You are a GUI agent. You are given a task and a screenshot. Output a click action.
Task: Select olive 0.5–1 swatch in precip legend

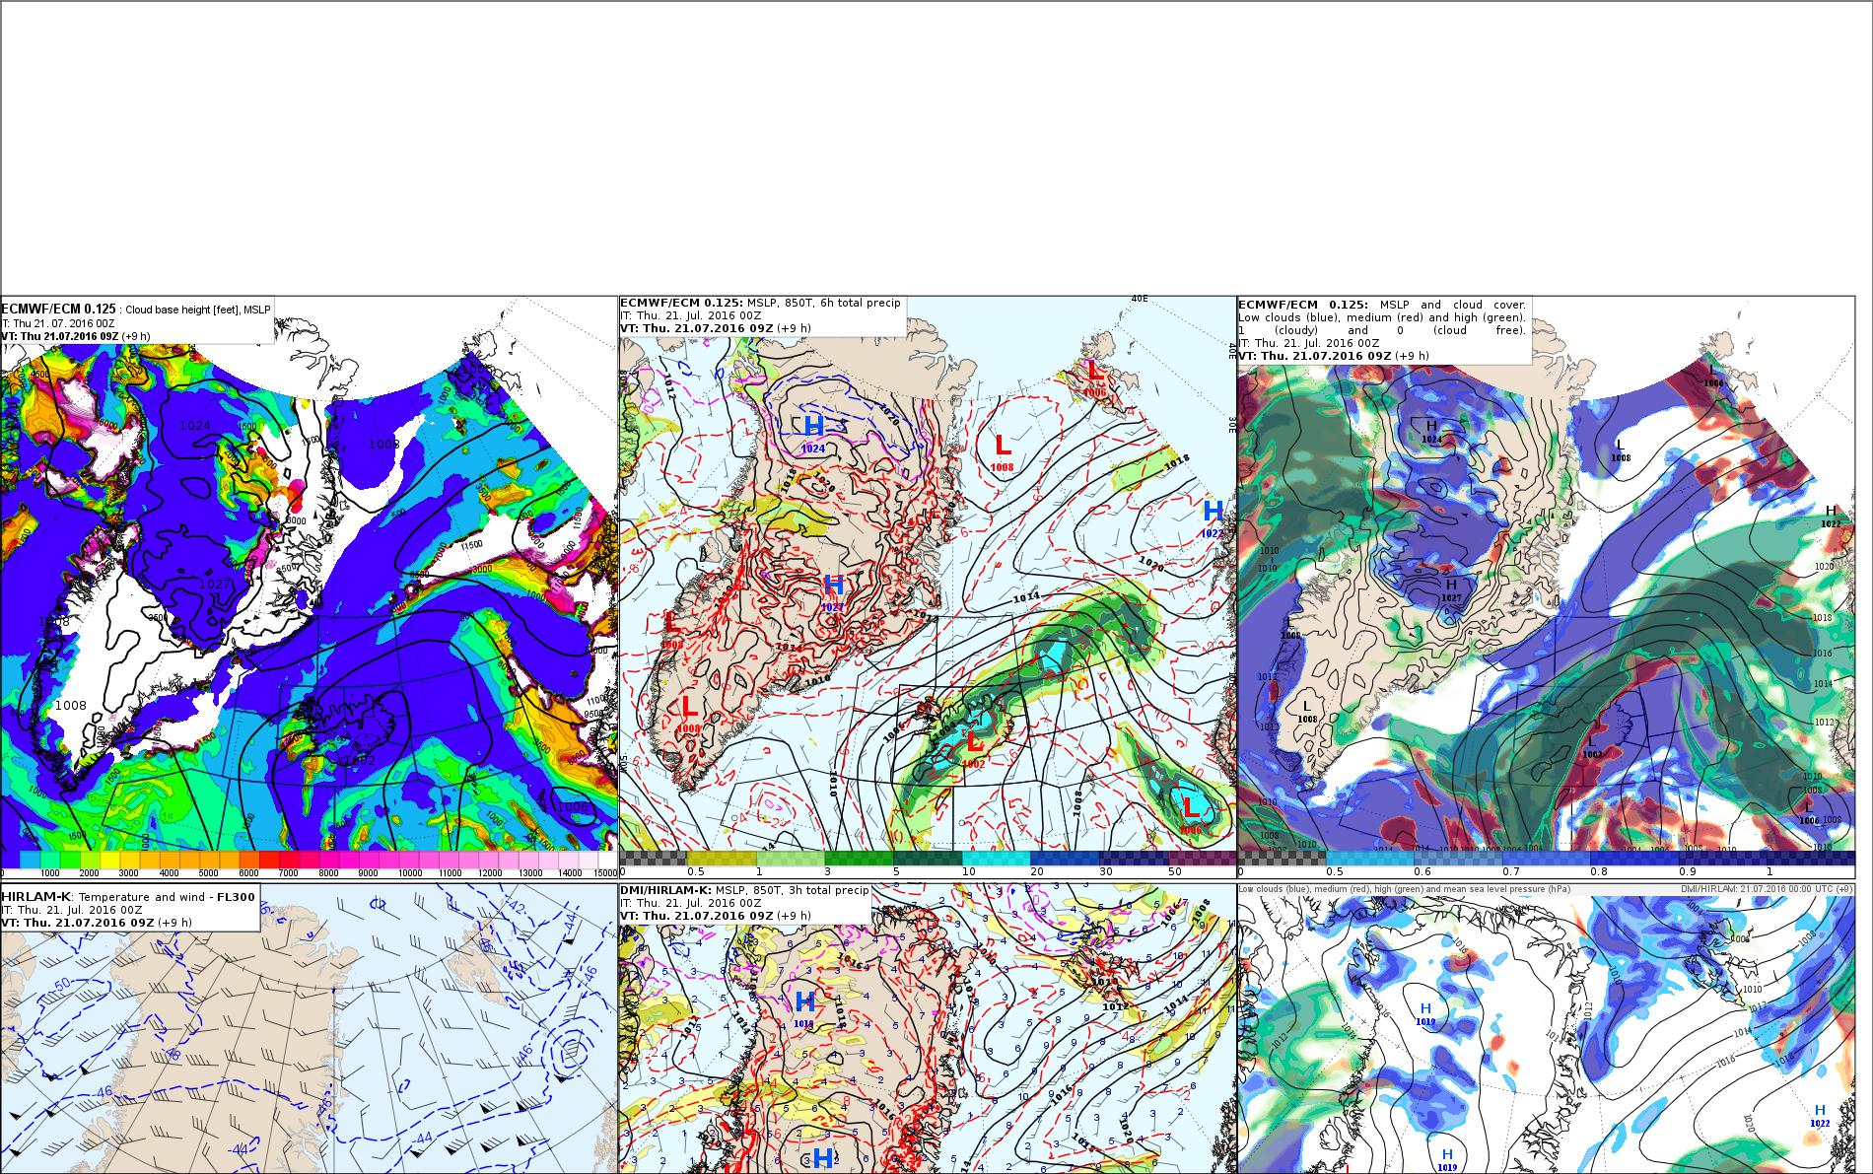pos(721,859)
